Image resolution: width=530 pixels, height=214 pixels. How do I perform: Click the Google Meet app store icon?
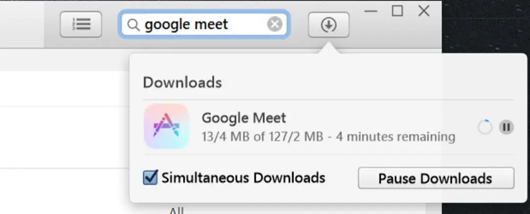pyautogui.click(x=166, y=126)
